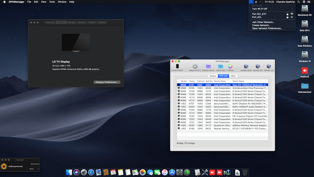Open Finder from the Dock

pyautogui.click(x=69, y=172)
